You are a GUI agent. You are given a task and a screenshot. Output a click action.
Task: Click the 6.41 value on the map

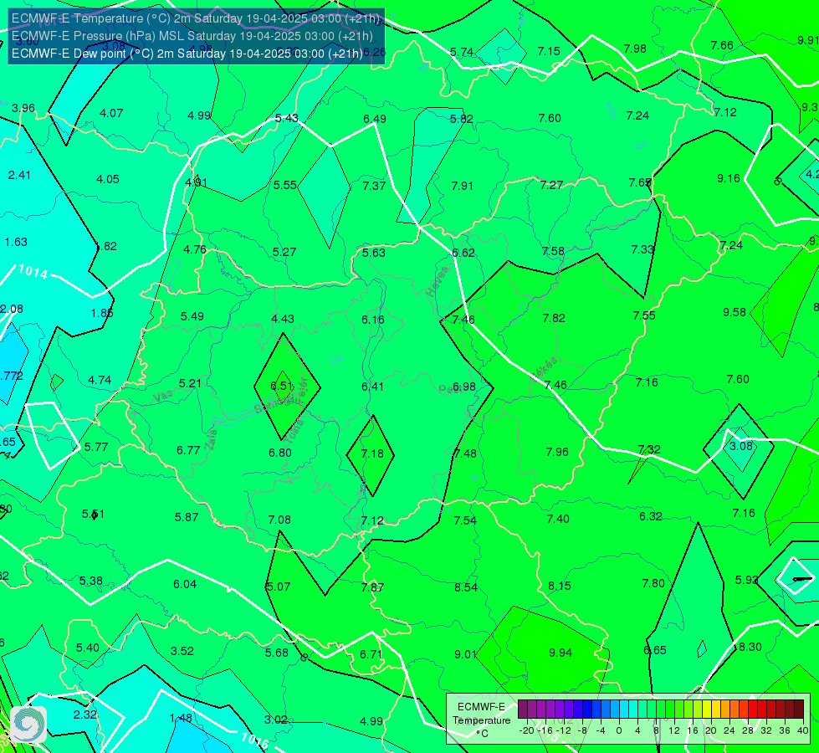coord(373,387)
